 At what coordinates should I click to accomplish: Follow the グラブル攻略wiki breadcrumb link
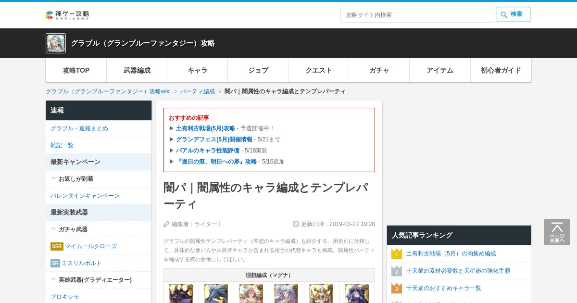(x=108, y=91)
